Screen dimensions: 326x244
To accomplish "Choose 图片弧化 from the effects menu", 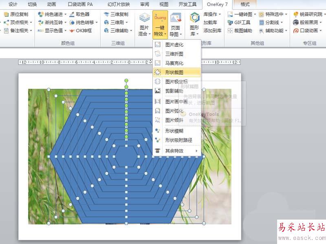I will click(x=177, y=111).
